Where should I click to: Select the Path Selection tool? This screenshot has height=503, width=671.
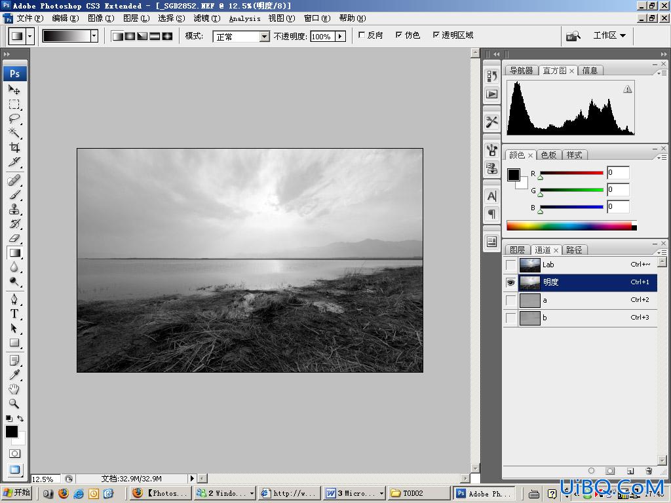[14, 328]
